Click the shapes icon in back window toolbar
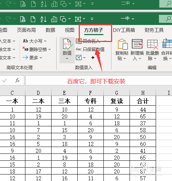 point(64,4)
